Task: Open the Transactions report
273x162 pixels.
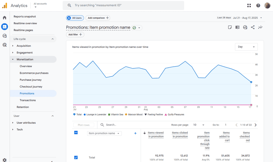Action: tap(28, 100)
